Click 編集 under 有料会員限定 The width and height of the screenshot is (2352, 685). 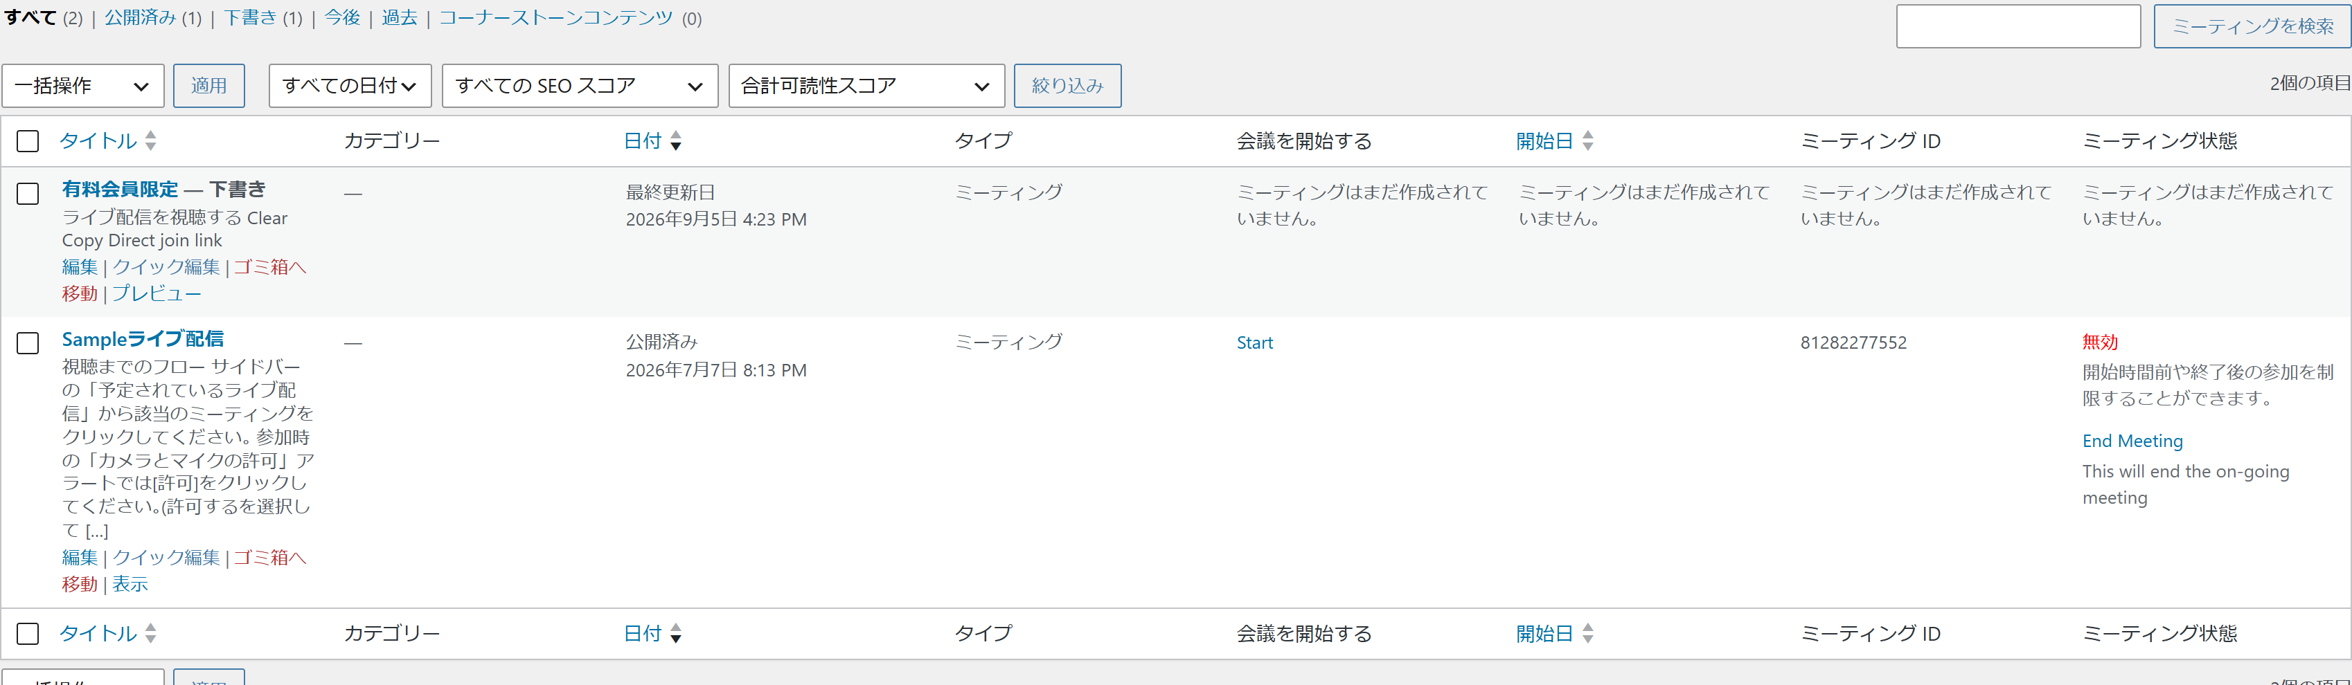click(80, 267)
